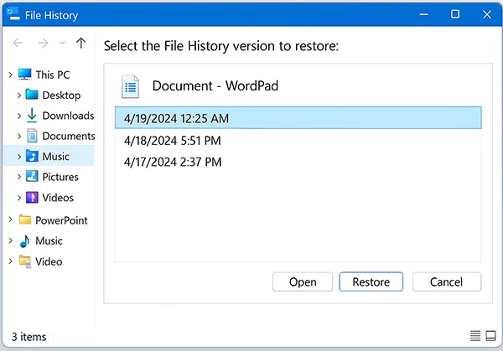Click the Restore button
The image size is (503, 351).
[371, 282]
